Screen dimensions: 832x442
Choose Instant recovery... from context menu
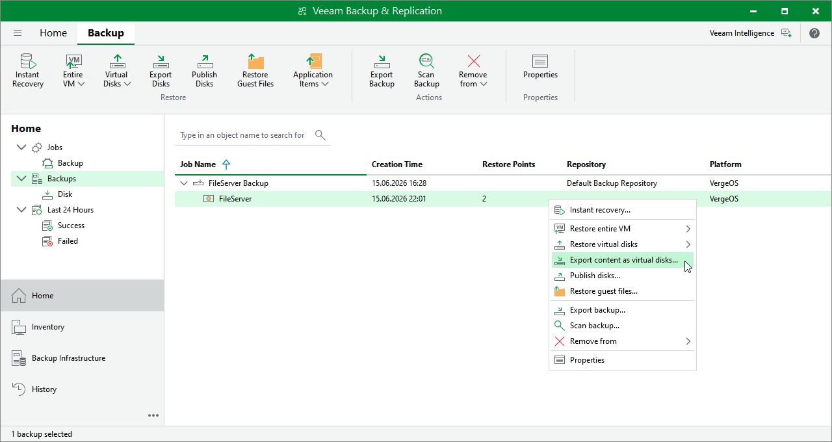tap(623, 210)
